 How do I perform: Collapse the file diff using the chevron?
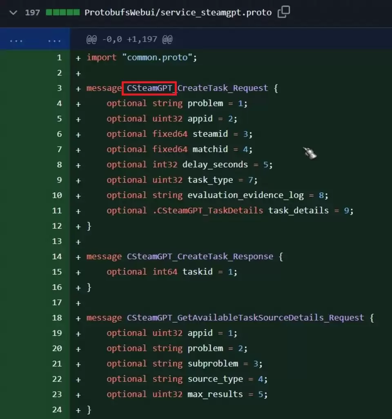tap(13, 13)
